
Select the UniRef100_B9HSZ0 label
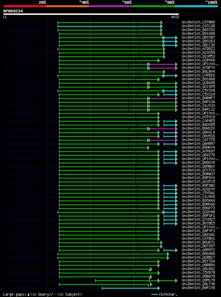point(198,128)
